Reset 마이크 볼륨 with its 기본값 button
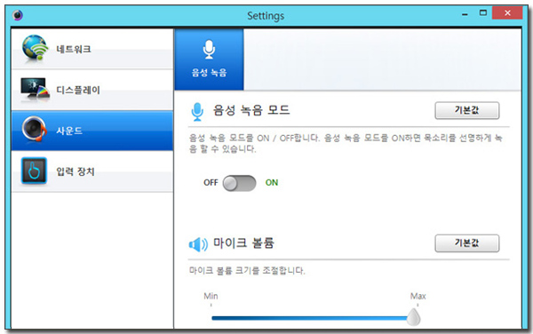This screenshot has height=334, width=533. click(x=467, y=243)
